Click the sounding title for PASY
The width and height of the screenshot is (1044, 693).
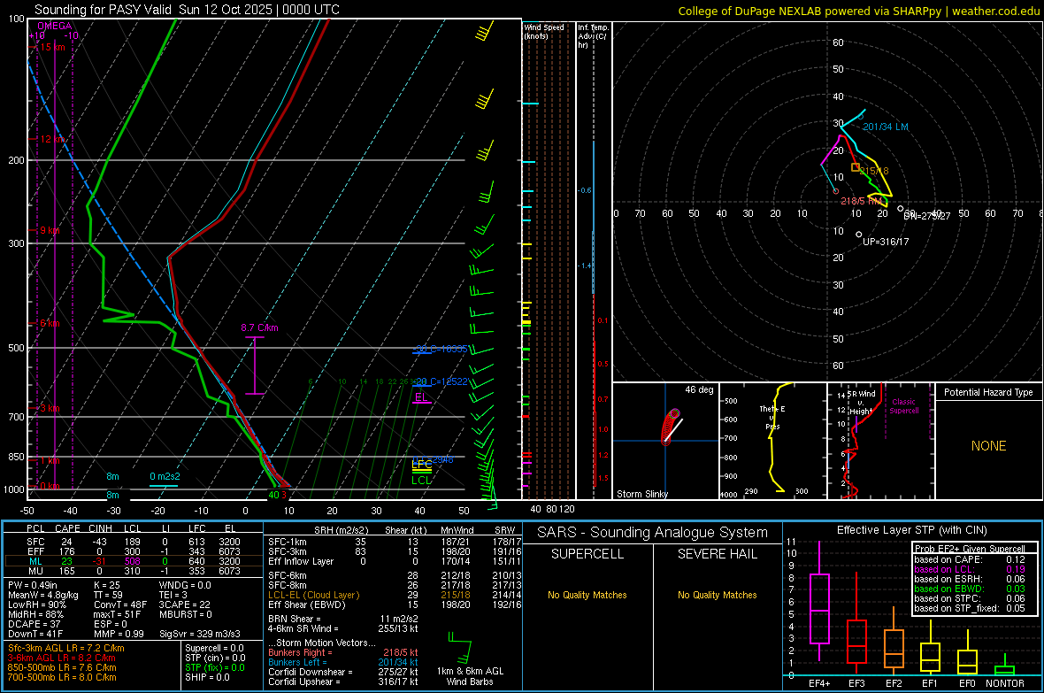coord(187,10)
